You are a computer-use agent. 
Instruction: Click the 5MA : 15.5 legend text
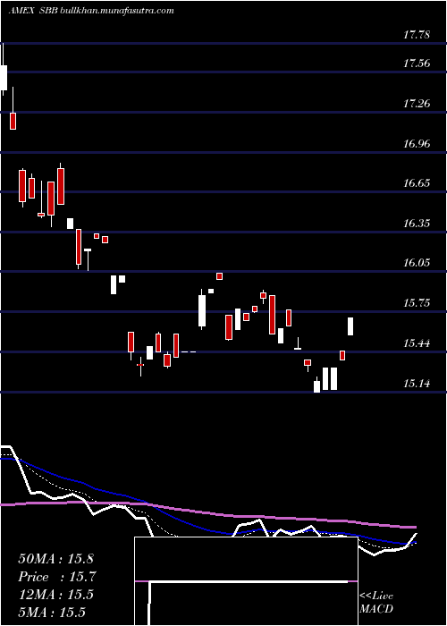(x=52, y=613)
